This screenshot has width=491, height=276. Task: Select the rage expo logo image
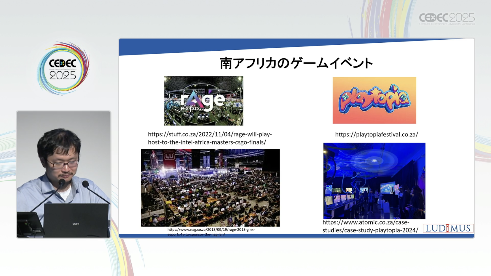click(203, 101)
